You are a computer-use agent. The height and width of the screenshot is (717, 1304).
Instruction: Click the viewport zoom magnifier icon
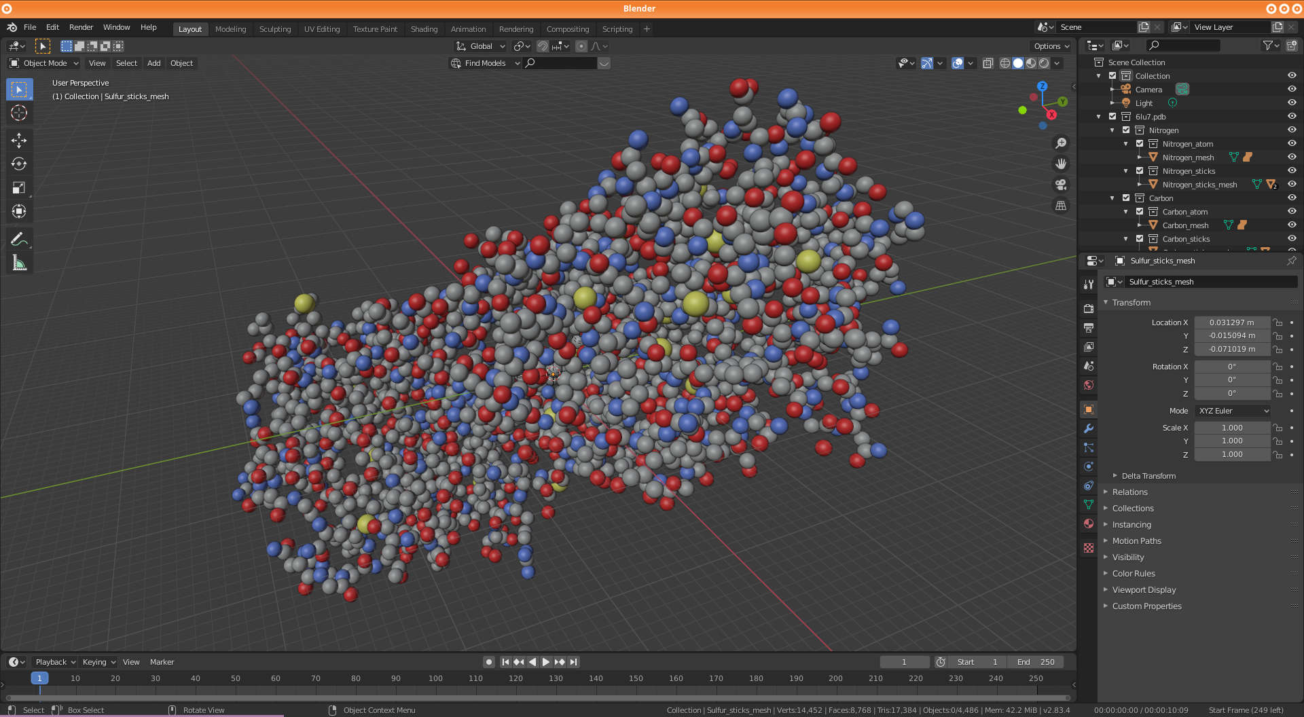tap(1060, 143)
